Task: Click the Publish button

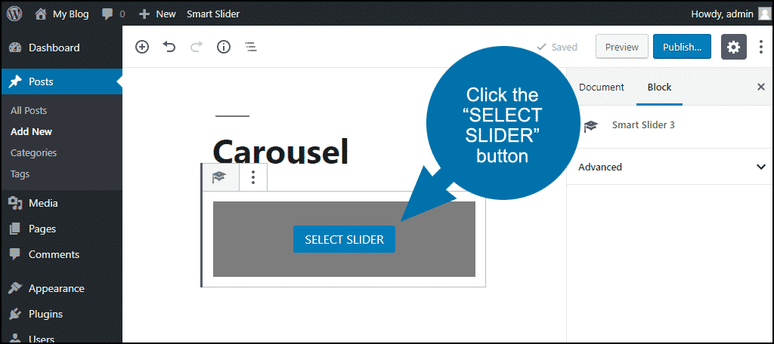Action: [x=682, y=47]
